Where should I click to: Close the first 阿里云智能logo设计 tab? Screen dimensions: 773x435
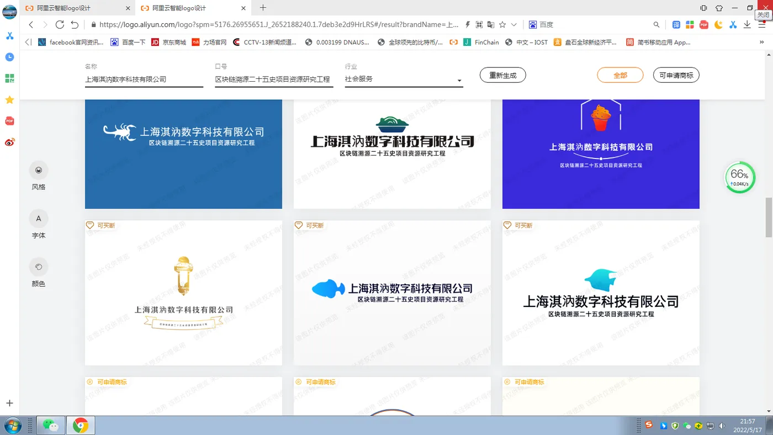[x=128, y=8]
